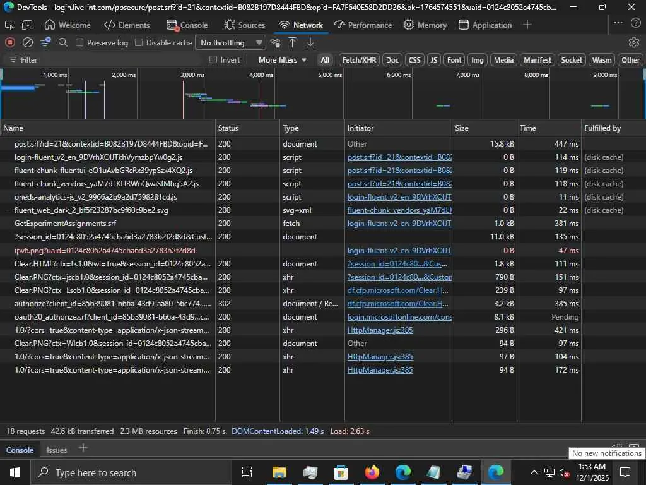The image size is (646, 485).
Task: Open the Issues drawer tab
Action: click(x=57, y=450)
